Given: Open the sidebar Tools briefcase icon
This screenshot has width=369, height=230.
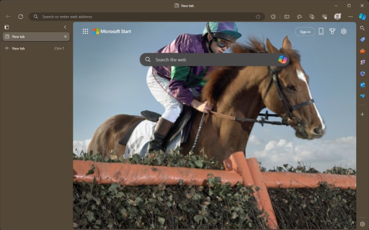Looking at the screenshot, I should point(363,51).
